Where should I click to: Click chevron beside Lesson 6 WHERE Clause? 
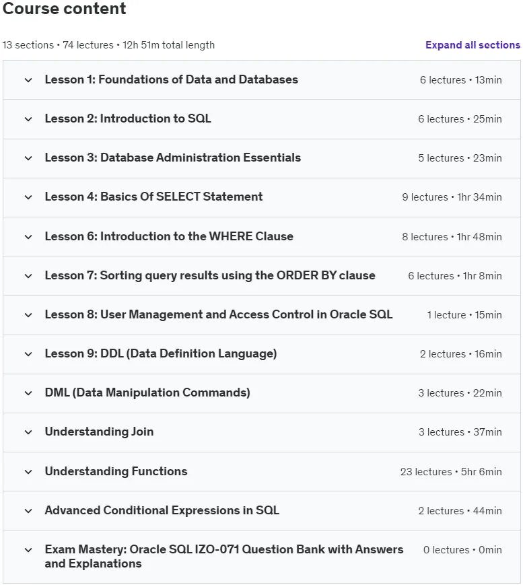coord(28,236)
